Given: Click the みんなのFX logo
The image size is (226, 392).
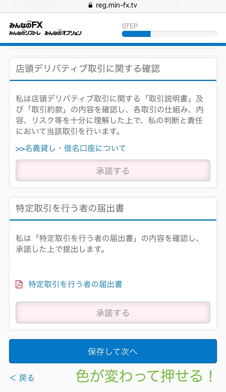Looking at the screenshot, I should click(x=26, y=25).
